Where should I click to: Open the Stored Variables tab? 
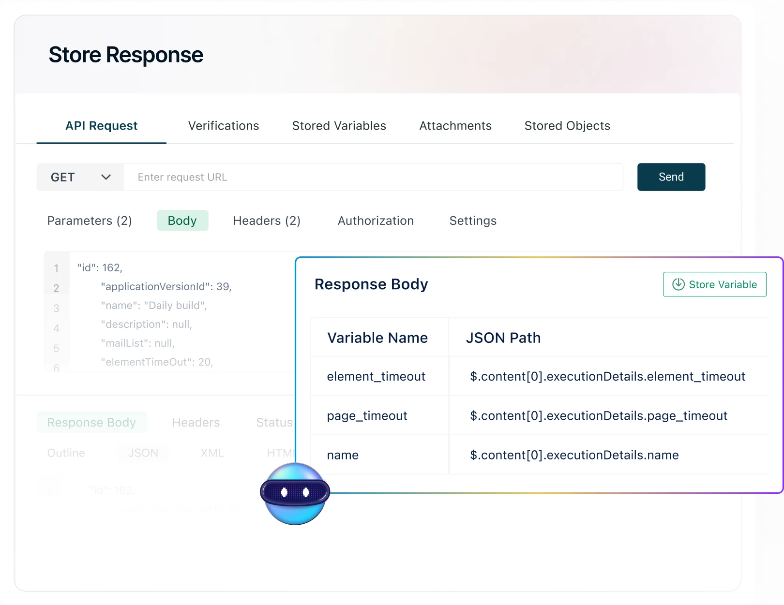click(339, 126)
